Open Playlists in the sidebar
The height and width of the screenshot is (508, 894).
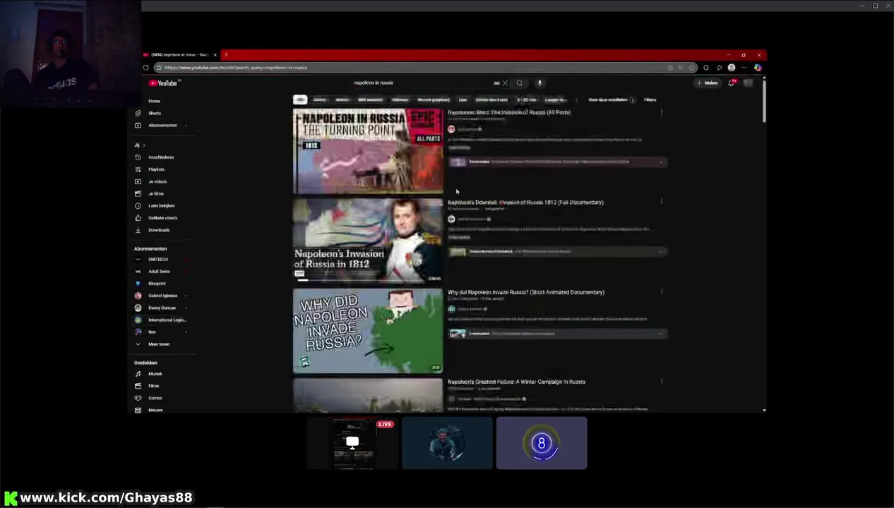pos(156,169)
